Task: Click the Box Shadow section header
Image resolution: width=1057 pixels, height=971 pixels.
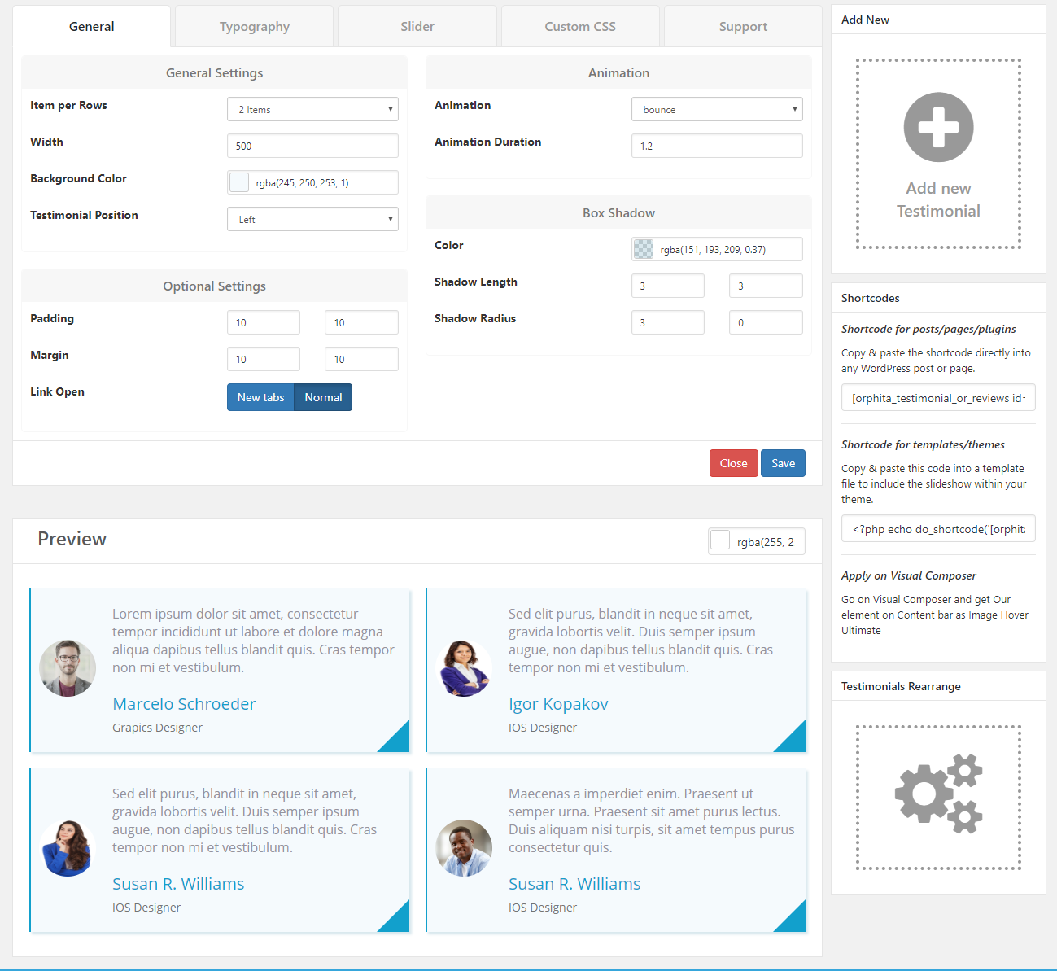Action: pyautogui.click(x=618, y=212)
